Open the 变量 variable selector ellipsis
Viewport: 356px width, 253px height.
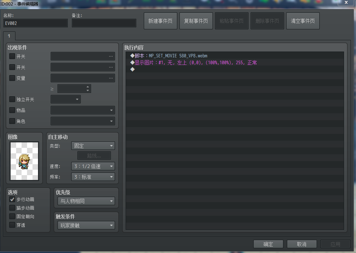pyautogui.click(x=111, y=78)
